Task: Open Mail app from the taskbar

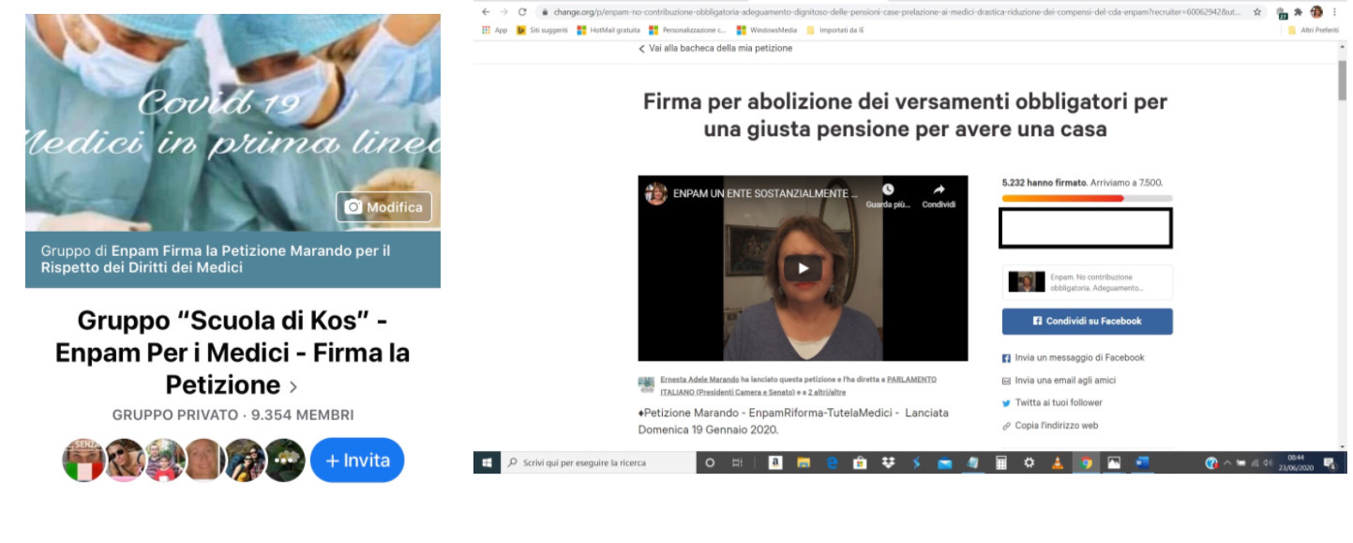Action: [x=945, y=462]
